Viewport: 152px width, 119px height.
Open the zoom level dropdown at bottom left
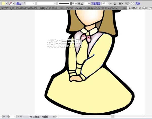click(x=1, y=117)
